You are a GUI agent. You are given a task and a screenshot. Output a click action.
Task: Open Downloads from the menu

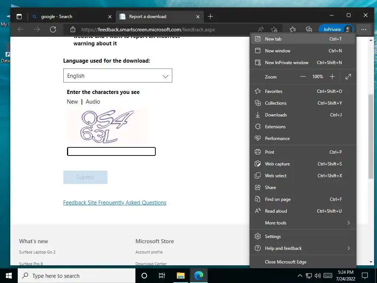coord(303,115)
